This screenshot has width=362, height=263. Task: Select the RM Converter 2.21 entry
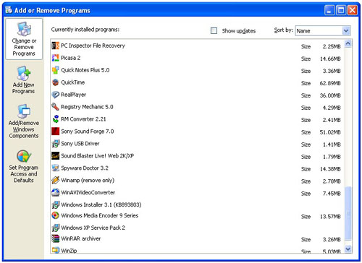197,119
